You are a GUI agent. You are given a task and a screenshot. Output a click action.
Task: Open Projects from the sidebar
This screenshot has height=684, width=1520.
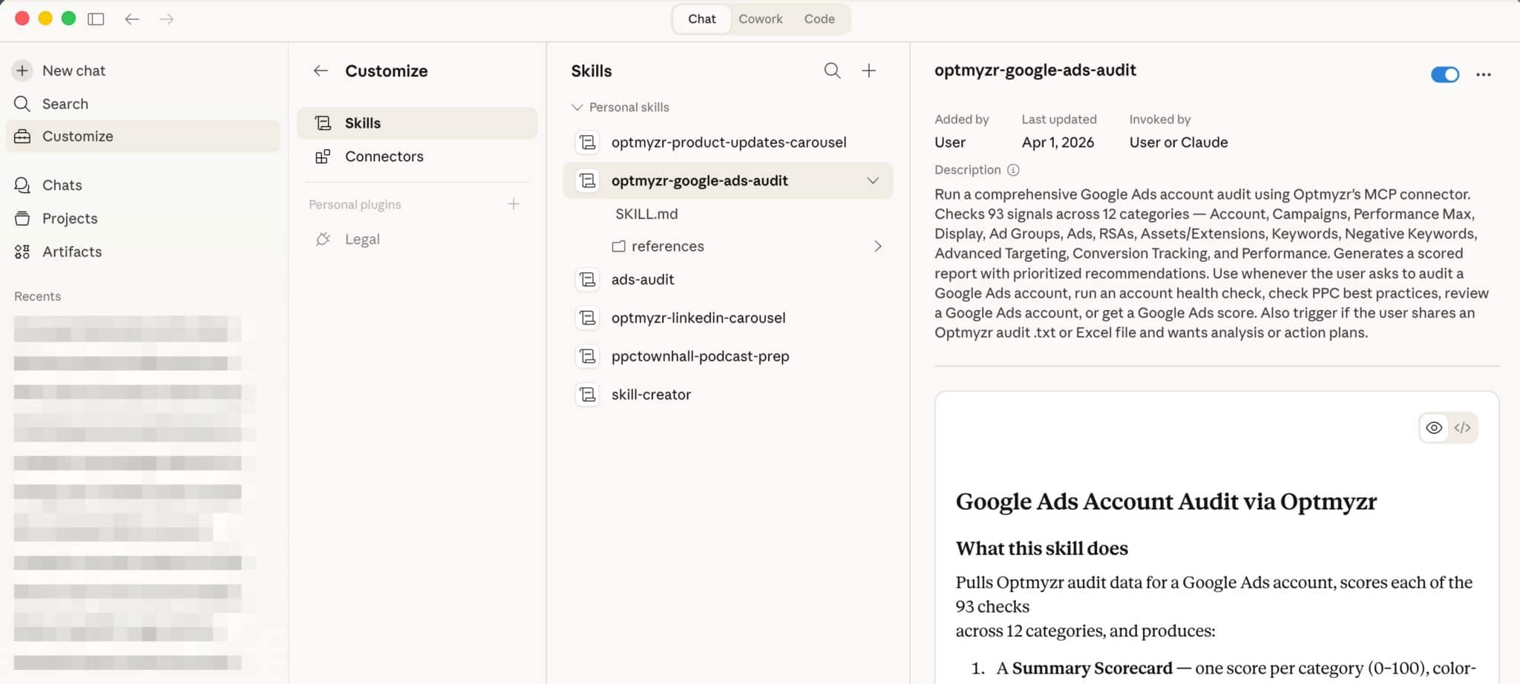click(142, 218)
